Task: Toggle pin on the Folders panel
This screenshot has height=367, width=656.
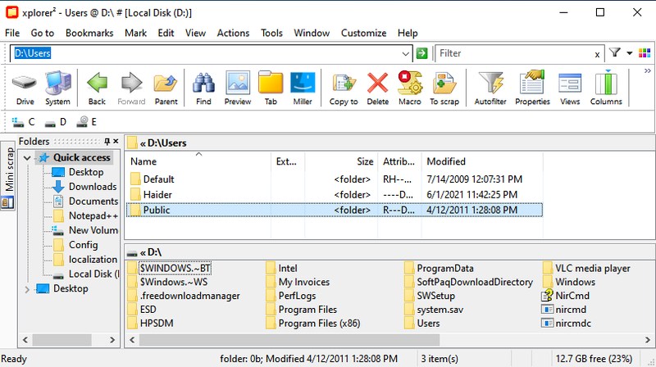Action: (106, 142)
